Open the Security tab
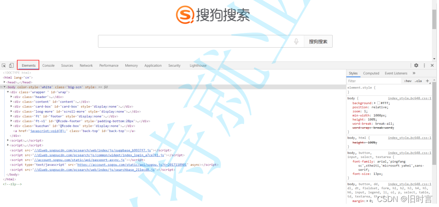This screenshot has height=207, width=439. point(174,65)
